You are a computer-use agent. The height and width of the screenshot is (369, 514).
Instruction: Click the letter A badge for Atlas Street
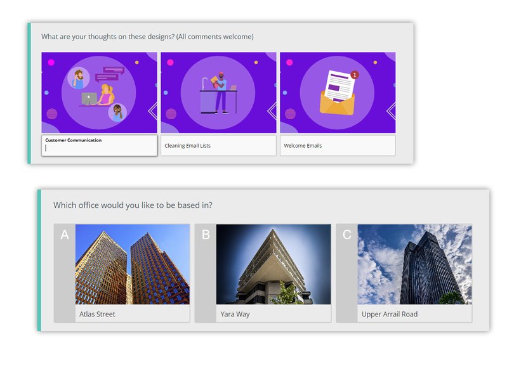point(65,235)
